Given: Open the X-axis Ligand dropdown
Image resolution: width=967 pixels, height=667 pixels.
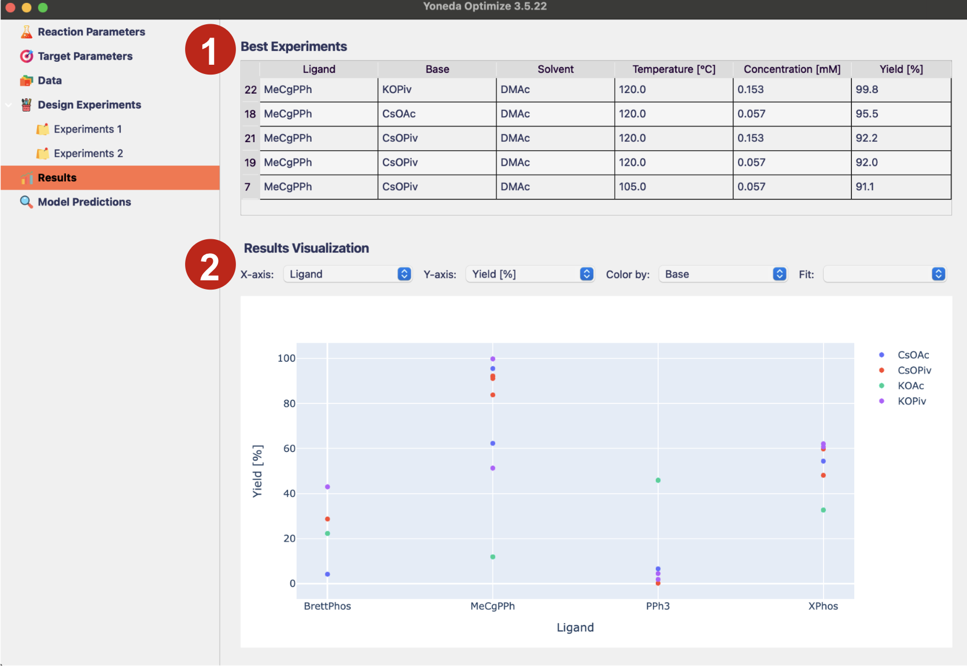Looking at the screenshot, I should click(347, 274).
